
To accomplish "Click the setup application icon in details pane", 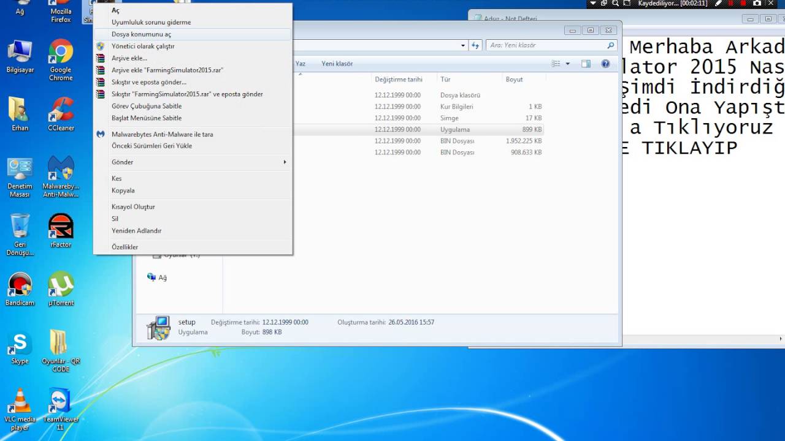I will (158, 328).
